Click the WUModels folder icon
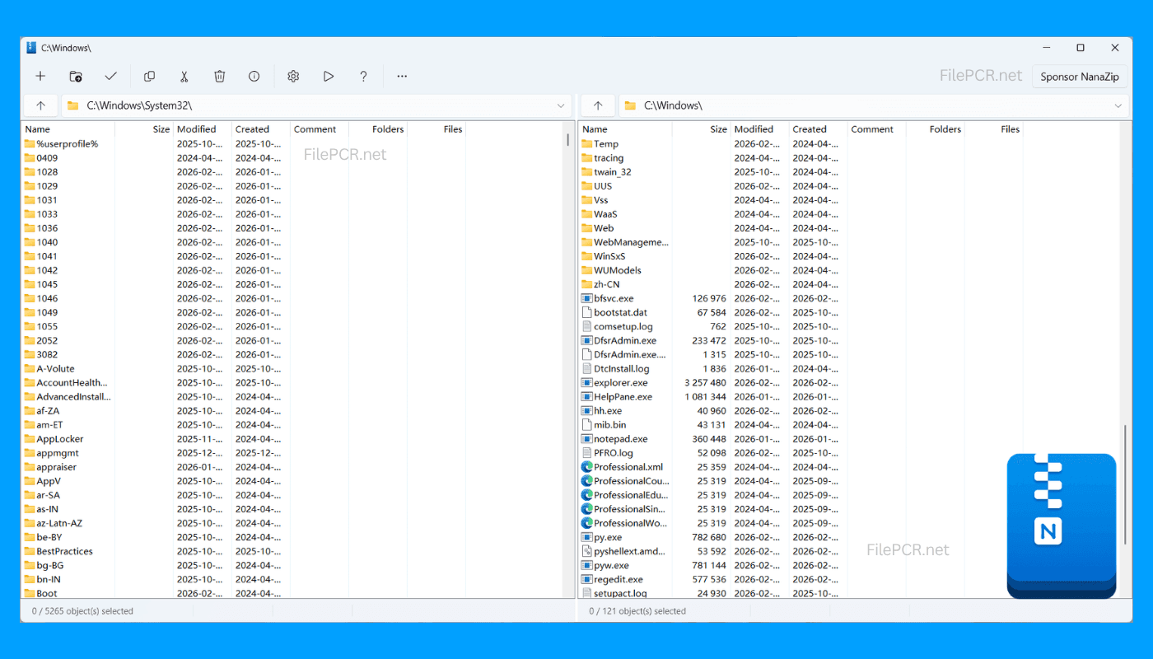 tap(587, 270)
